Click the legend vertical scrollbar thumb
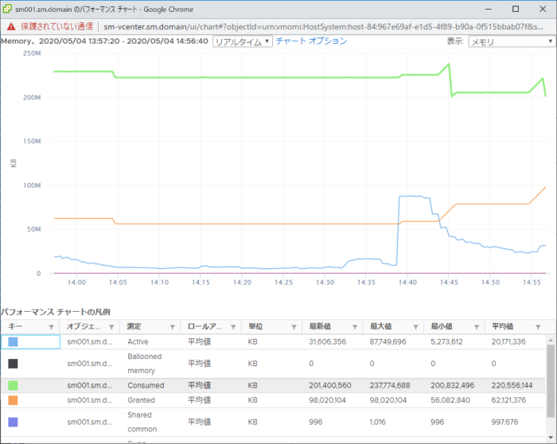 [x=551, y=380]
